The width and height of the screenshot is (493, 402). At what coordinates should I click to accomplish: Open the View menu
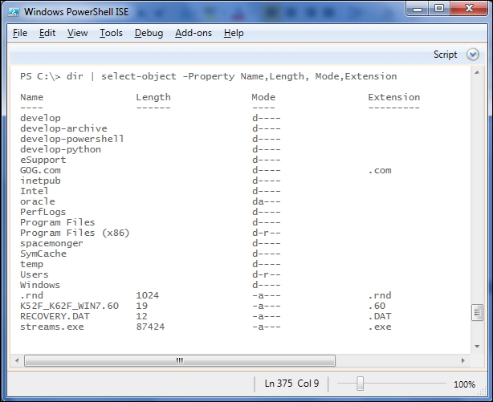click(77, 33)
